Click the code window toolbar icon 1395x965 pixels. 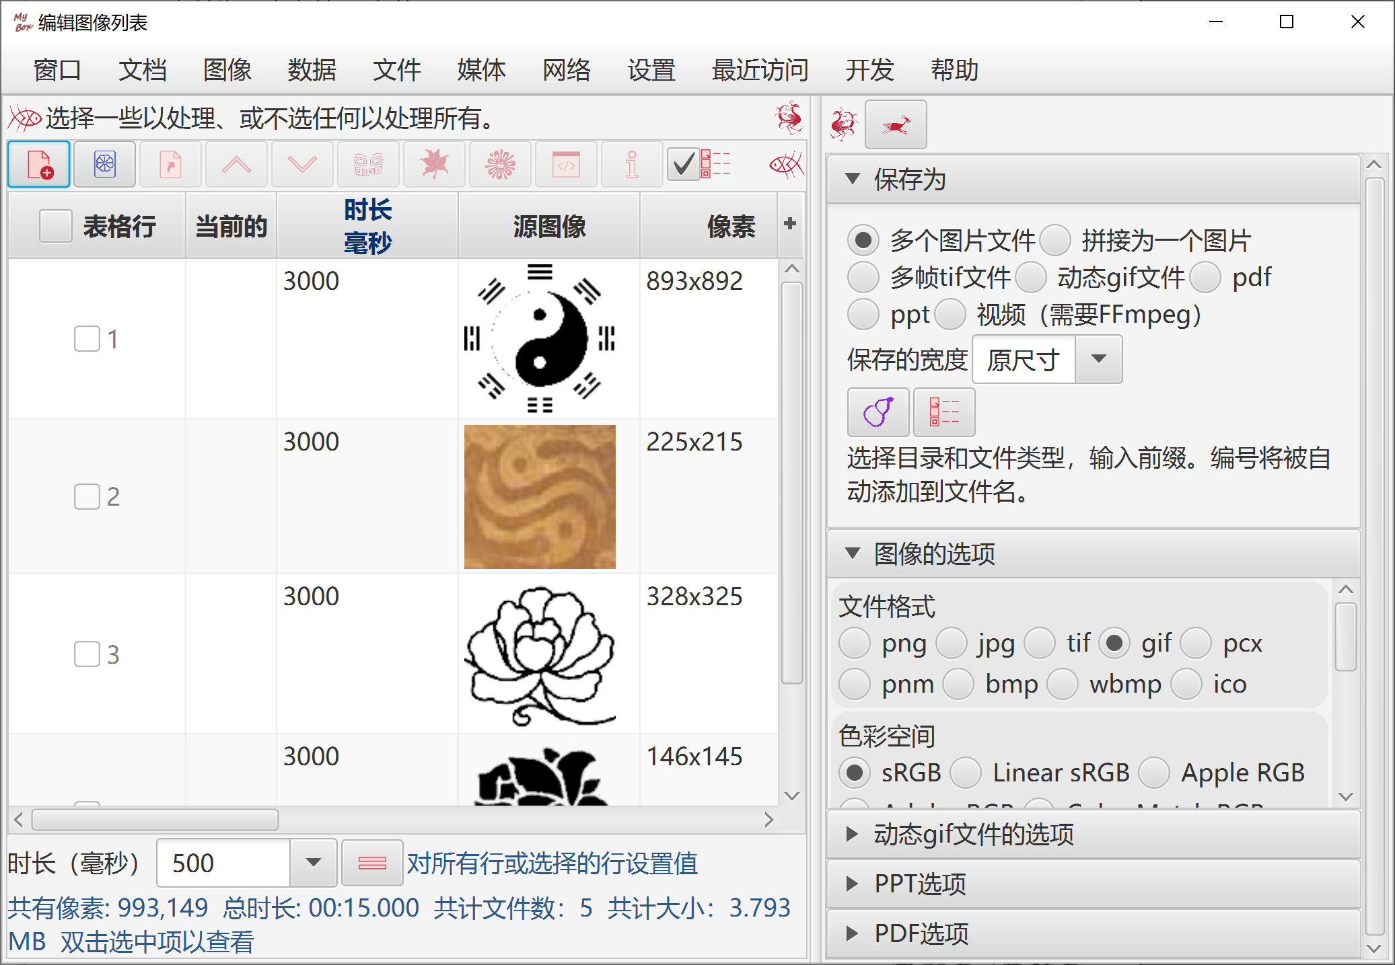tap(566, 165)
